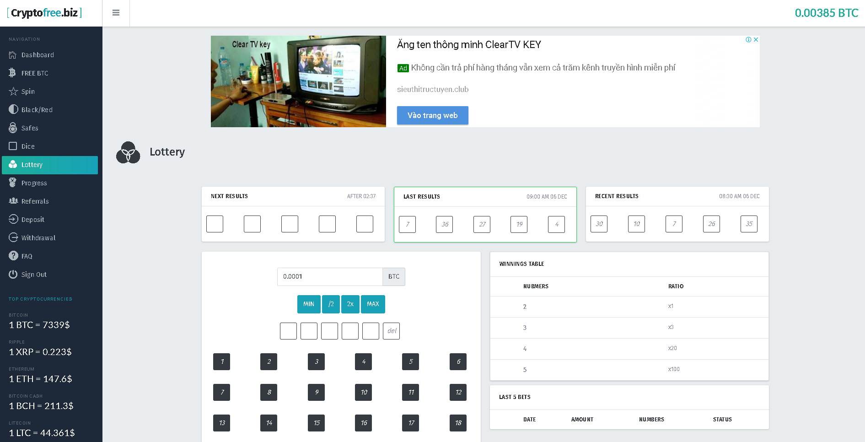Viewport: 865px width, 442px height.
Task: Click the Dice square icon
Action: (x=13, y=146)
